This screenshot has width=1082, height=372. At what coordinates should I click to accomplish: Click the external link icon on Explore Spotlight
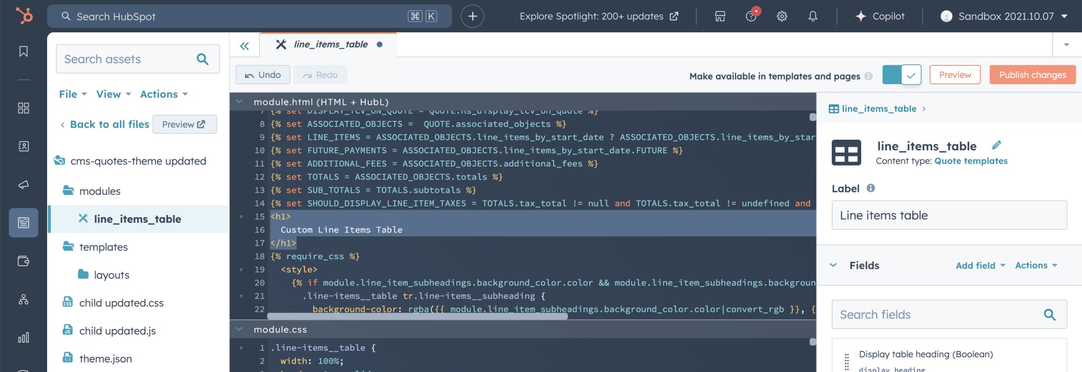pyautogui.click(x=674, y=16)
